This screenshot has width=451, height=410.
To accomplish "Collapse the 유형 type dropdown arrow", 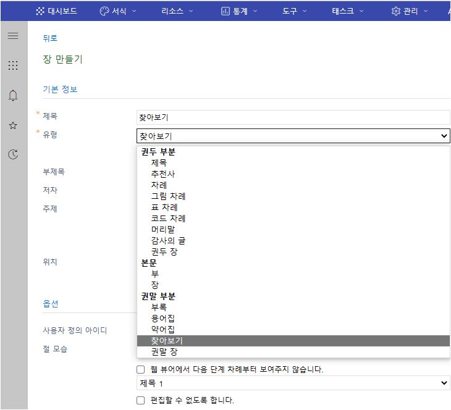I will (444, 136).
